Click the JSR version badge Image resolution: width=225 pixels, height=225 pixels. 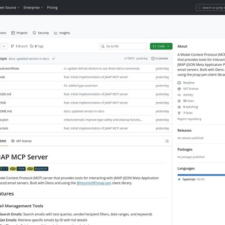click(4, 169)
